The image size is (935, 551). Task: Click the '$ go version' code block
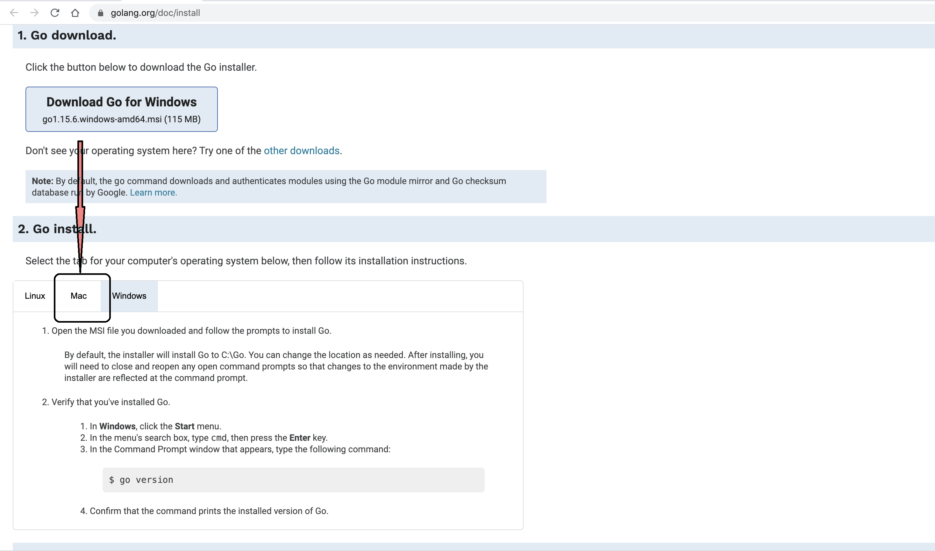[x=293, y=480]
